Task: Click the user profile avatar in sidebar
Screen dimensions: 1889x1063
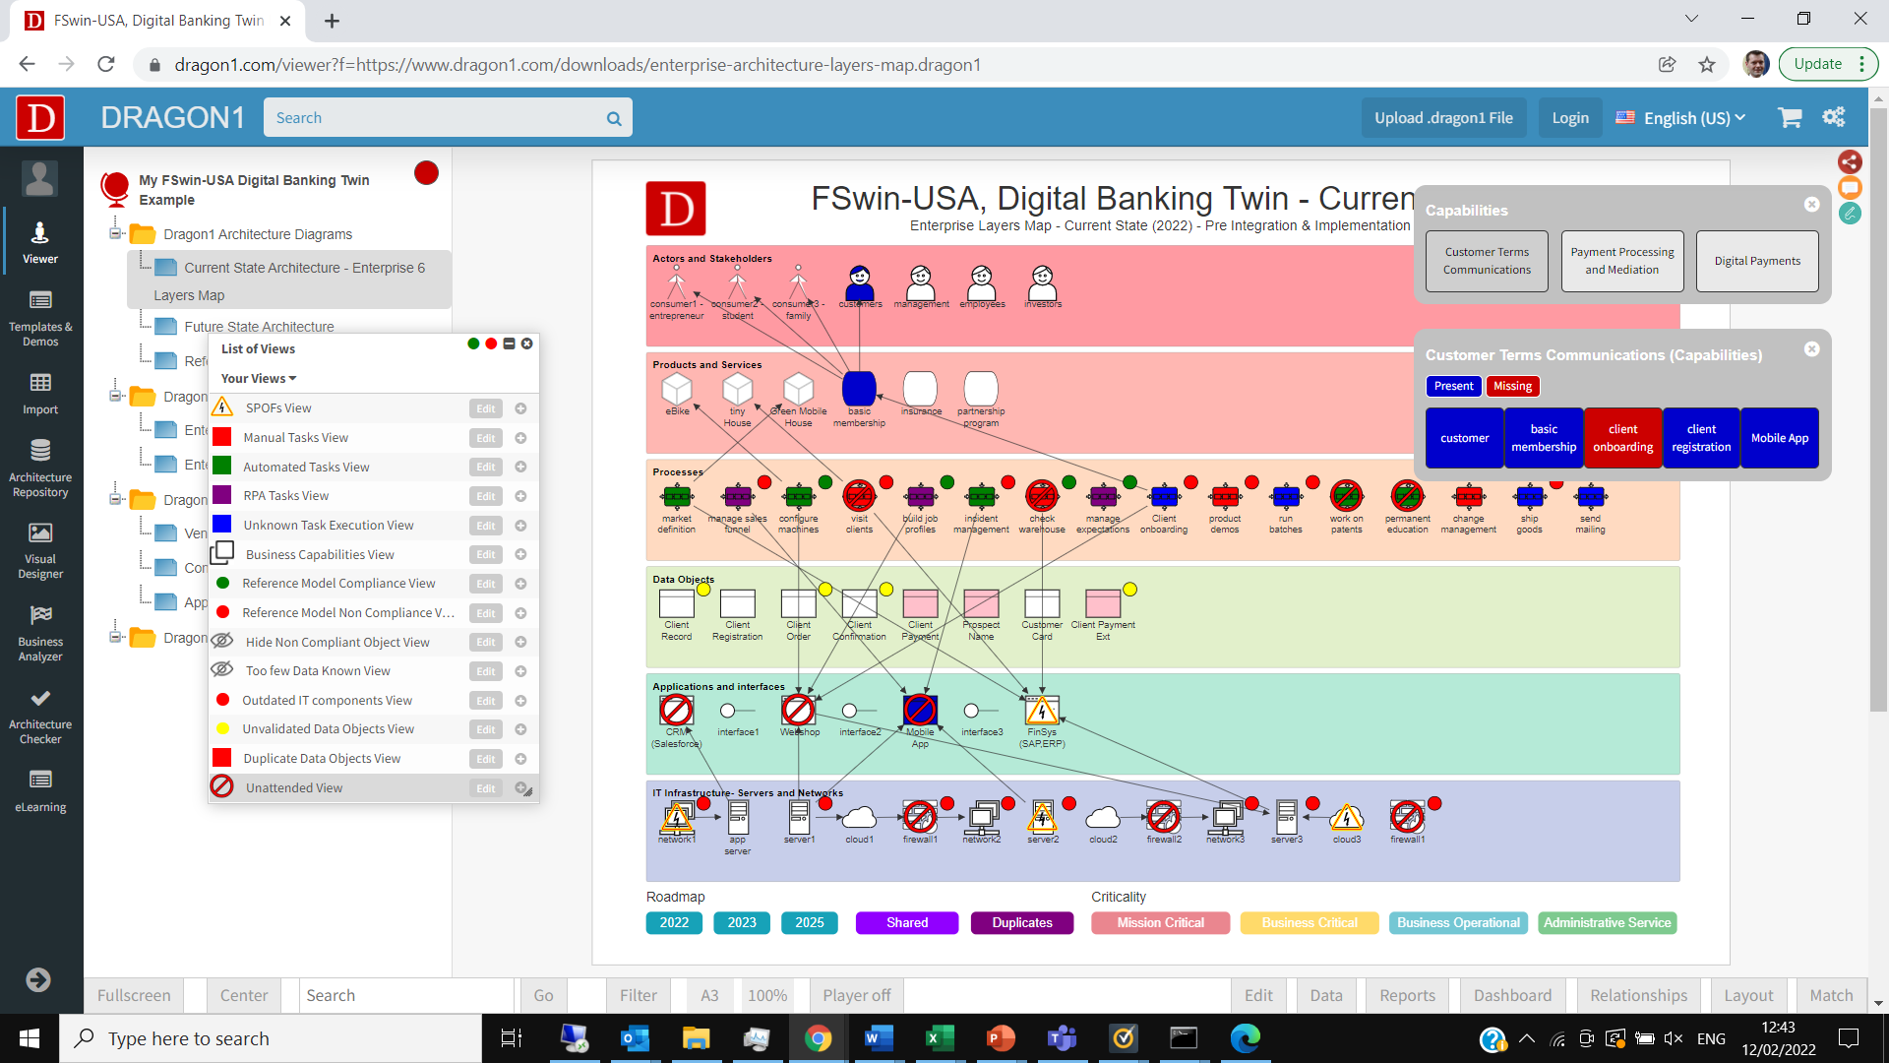Action: tap(39, 179)
